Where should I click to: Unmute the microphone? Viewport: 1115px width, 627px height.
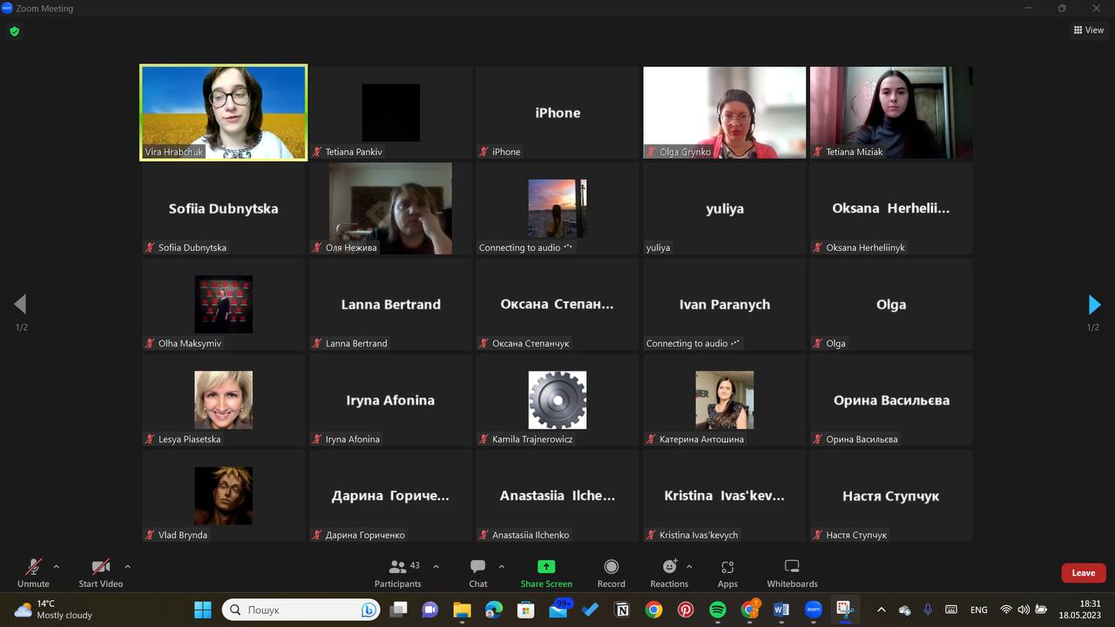click(33, 573)
